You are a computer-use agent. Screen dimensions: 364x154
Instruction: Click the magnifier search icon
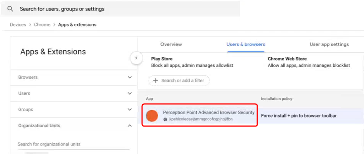[x=10, y=9]
